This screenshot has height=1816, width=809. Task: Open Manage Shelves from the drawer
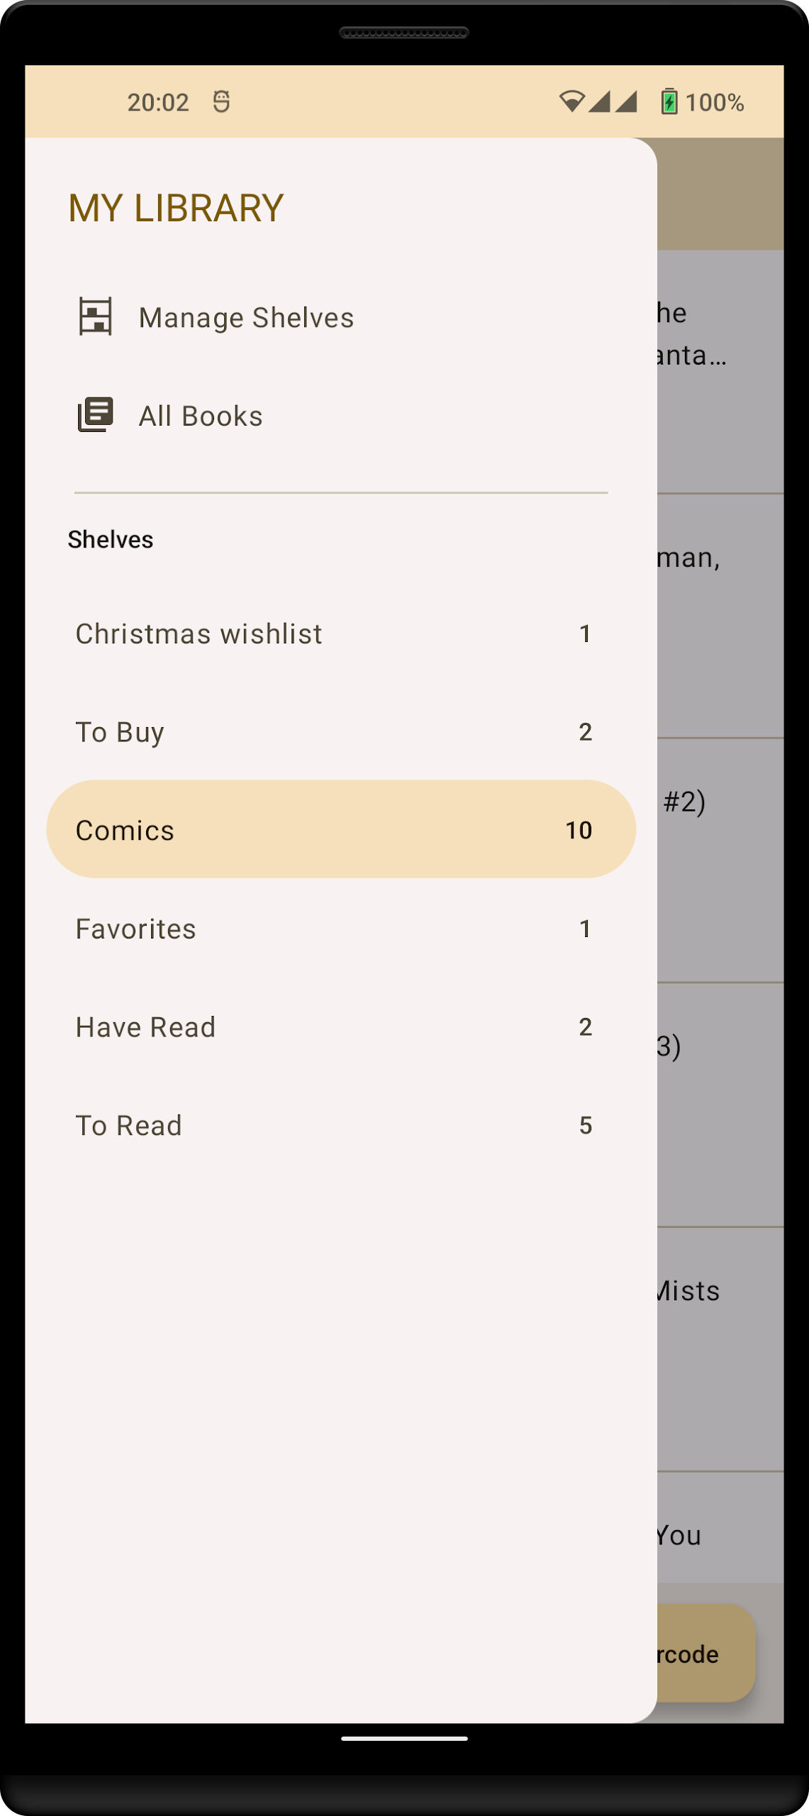click(246, 318)
